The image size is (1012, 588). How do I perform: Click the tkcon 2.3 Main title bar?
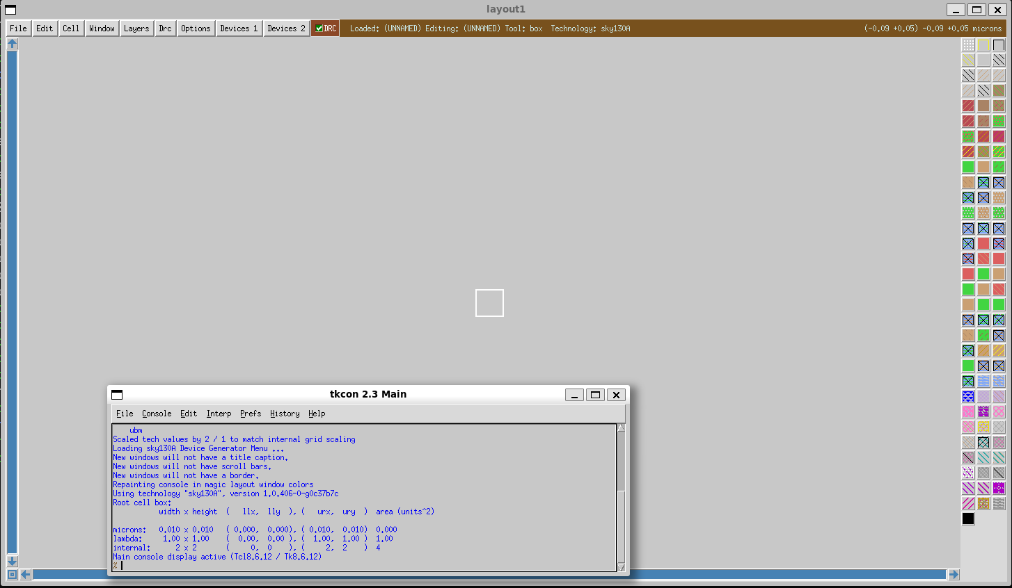pyautogui.click(x=368, y=394)
